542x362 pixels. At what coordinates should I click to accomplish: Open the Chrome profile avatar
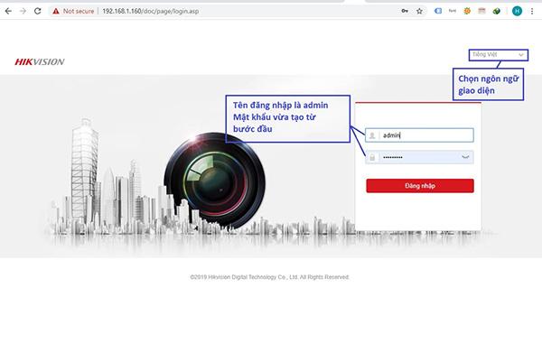pyautogui.click(x=517, y=11)
